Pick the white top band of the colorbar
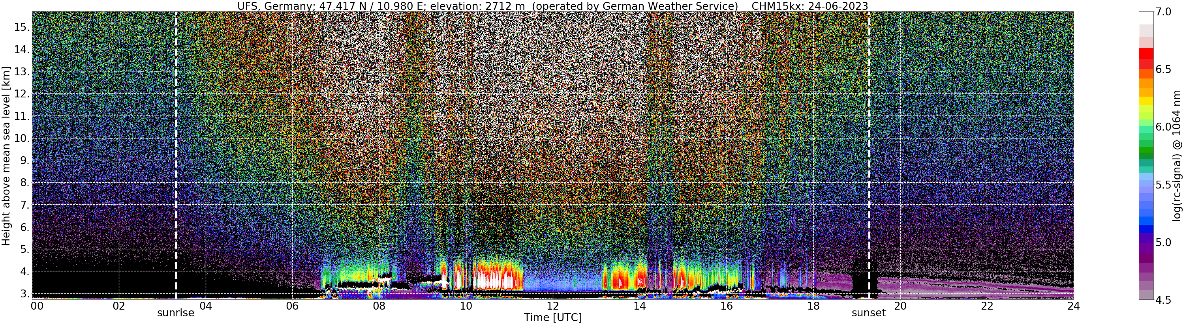The width and height of the screenshot is (1185, 325). 1146,17
